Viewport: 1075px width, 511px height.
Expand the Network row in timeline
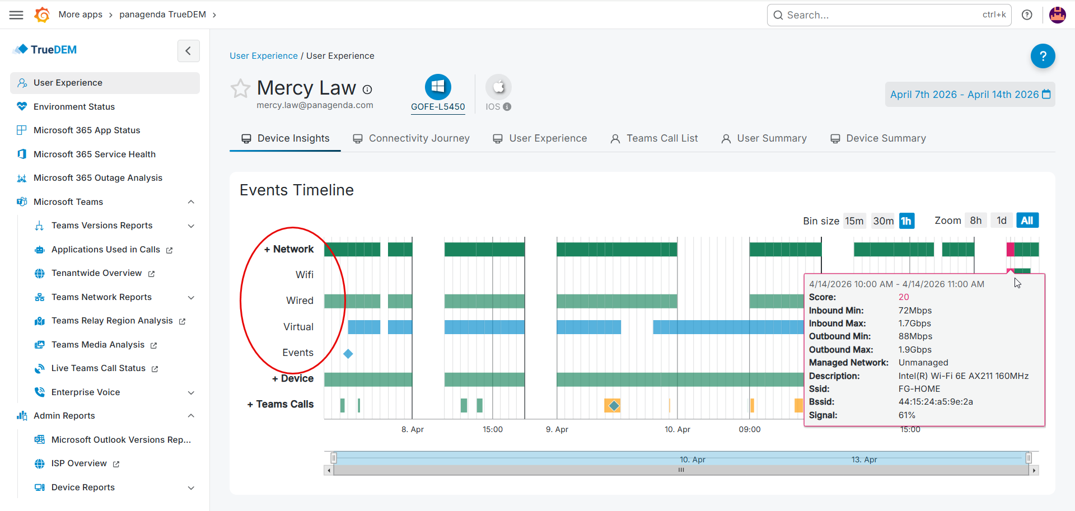pos(289,250)
